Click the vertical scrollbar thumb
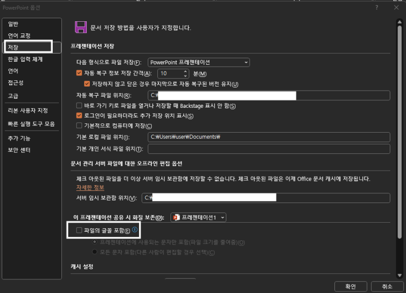This screenshot has width=406, height=293. tap(399, 132)
